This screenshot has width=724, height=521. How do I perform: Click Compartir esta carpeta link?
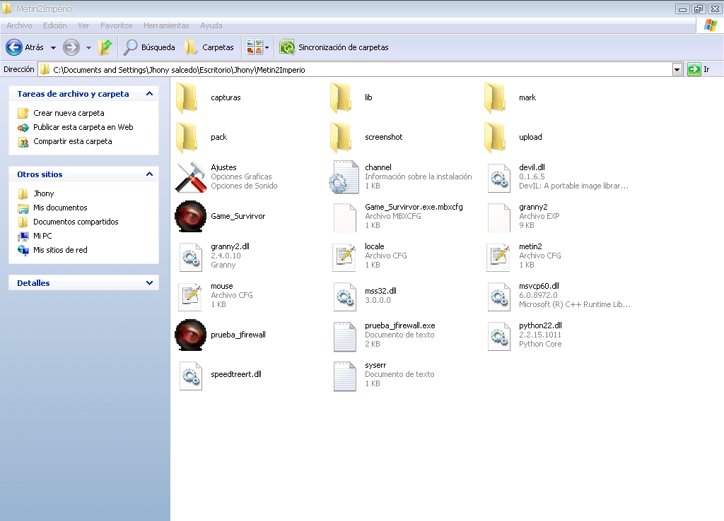[x=73, y=142]
